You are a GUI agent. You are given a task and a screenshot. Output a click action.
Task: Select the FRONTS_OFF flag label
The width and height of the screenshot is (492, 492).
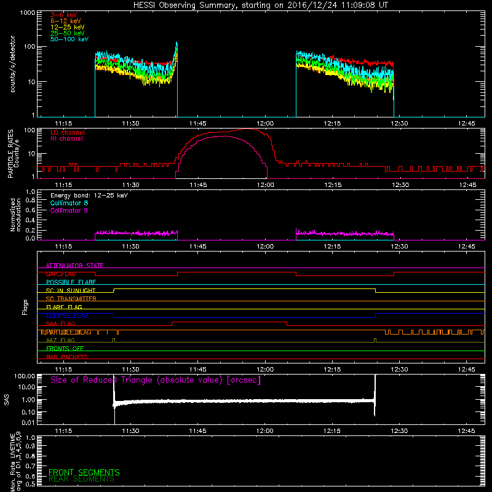[65, 349]
